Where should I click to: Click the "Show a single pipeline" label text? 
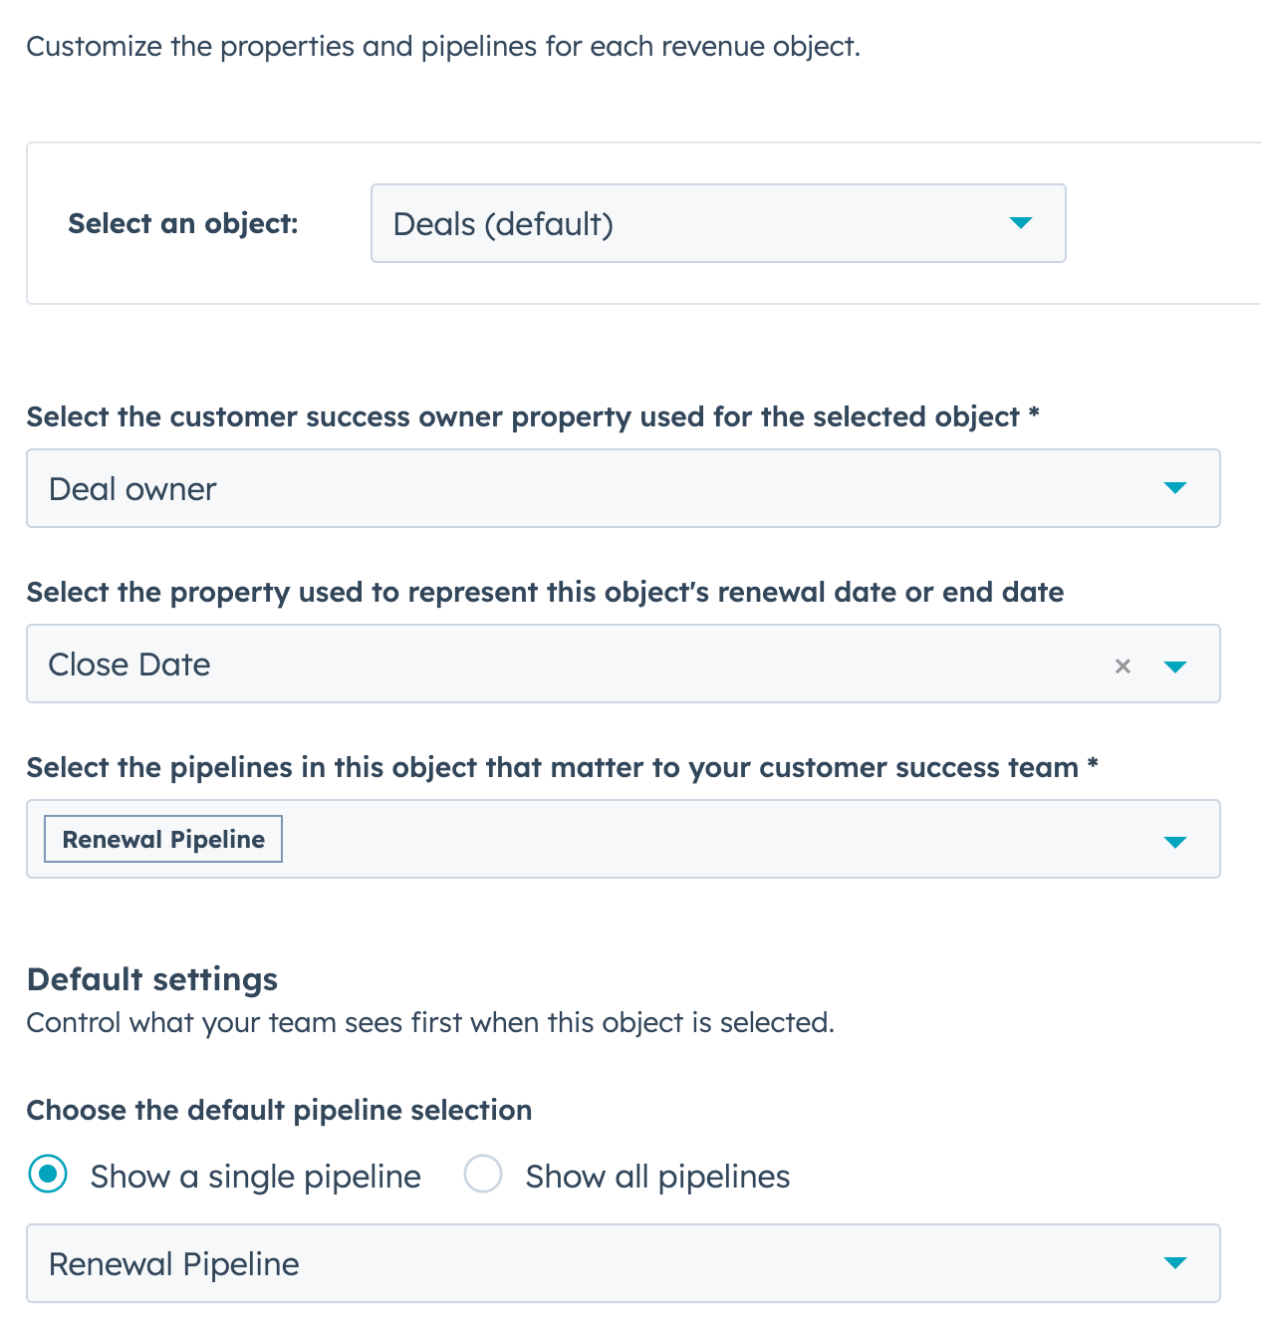(255, 1177)
